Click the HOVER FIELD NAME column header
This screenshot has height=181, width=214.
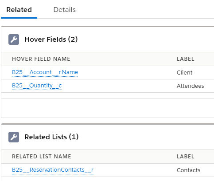41,59
